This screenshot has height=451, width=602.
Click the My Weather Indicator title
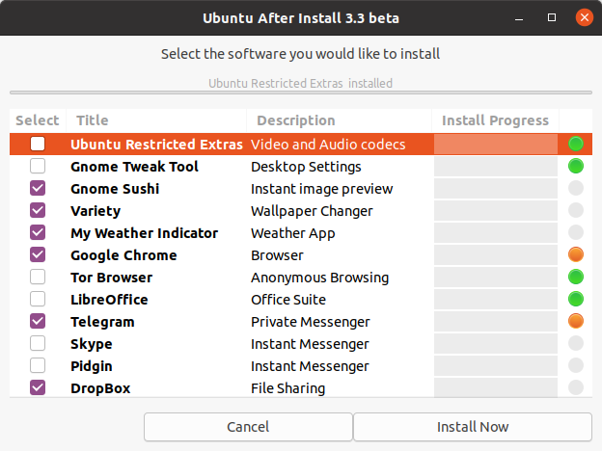click(145, 233)
